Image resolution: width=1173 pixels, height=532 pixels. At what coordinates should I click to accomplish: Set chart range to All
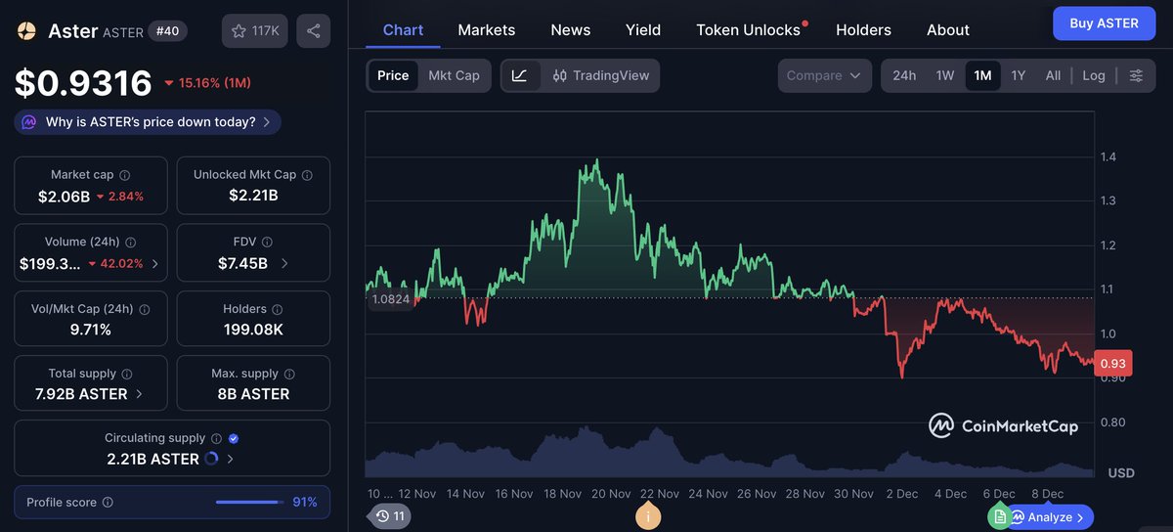point(1053,75)
